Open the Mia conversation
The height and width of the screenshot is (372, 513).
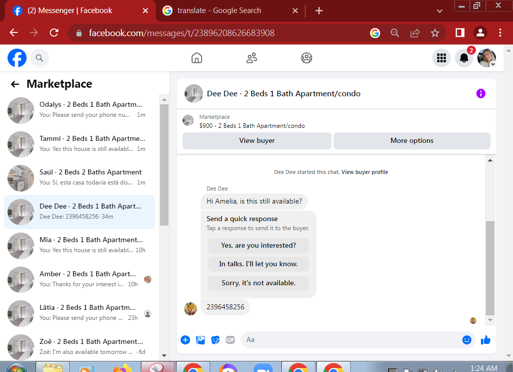point(80,246)
